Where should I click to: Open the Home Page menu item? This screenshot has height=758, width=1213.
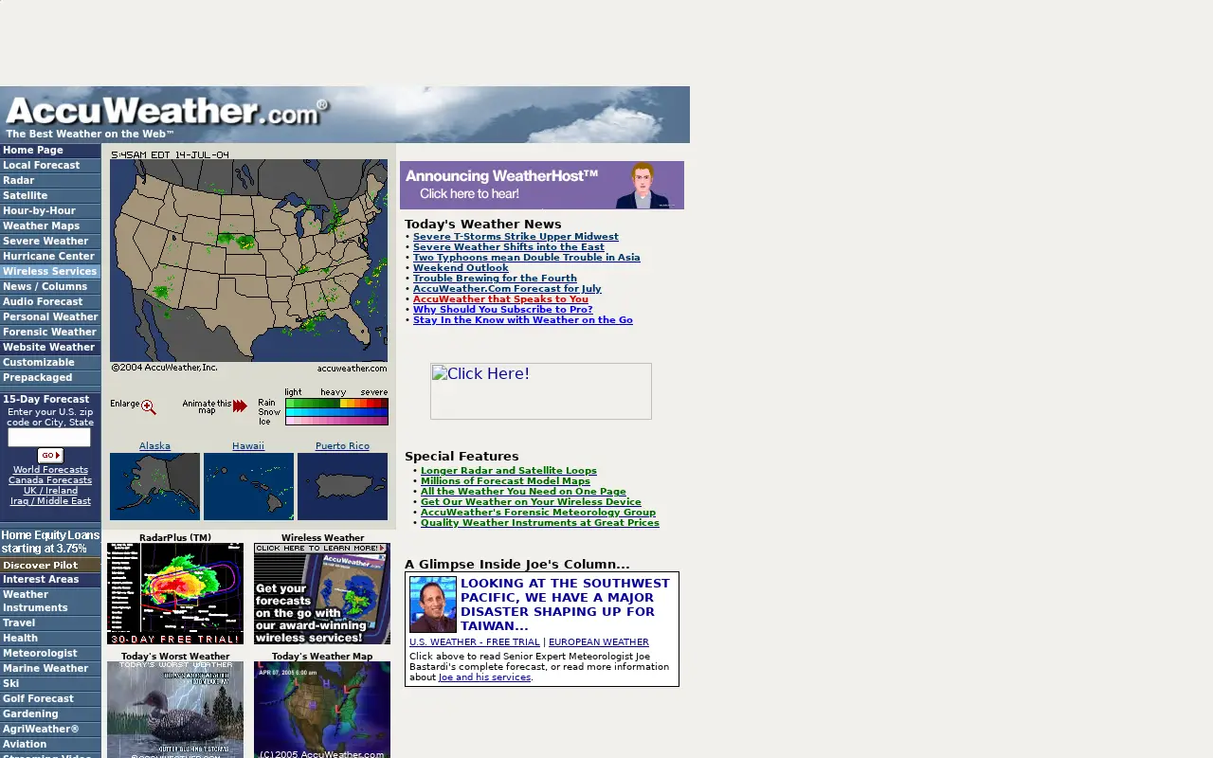point(50,151)
